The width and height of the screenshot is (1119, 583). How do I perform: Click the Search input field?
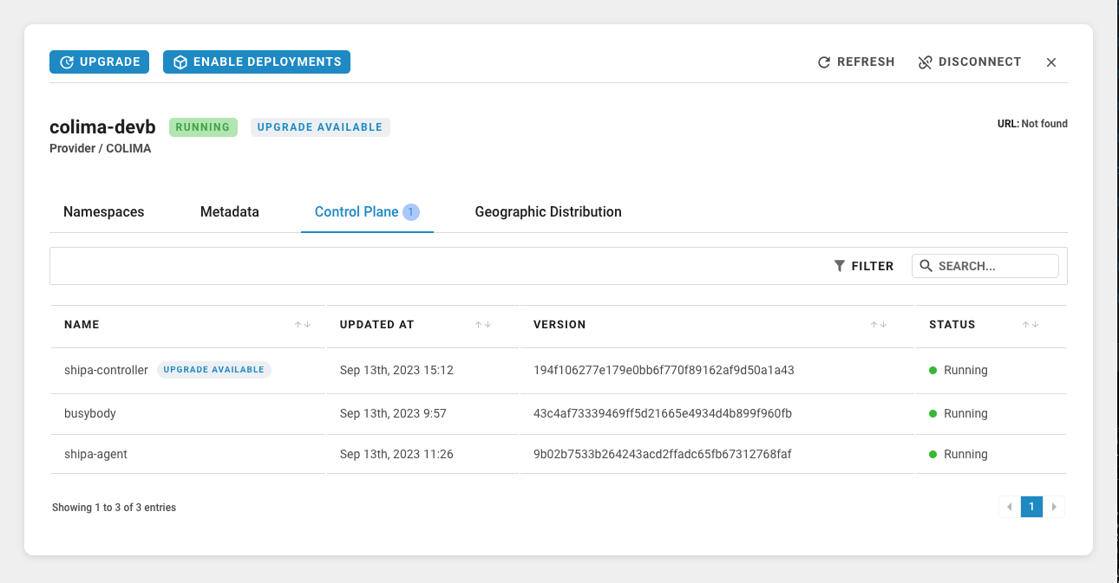click(x=985, y=266)
